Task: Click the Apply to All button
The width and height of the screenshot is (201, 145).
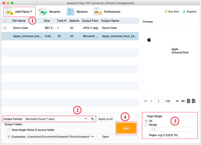Action: (x=106, y=119)
